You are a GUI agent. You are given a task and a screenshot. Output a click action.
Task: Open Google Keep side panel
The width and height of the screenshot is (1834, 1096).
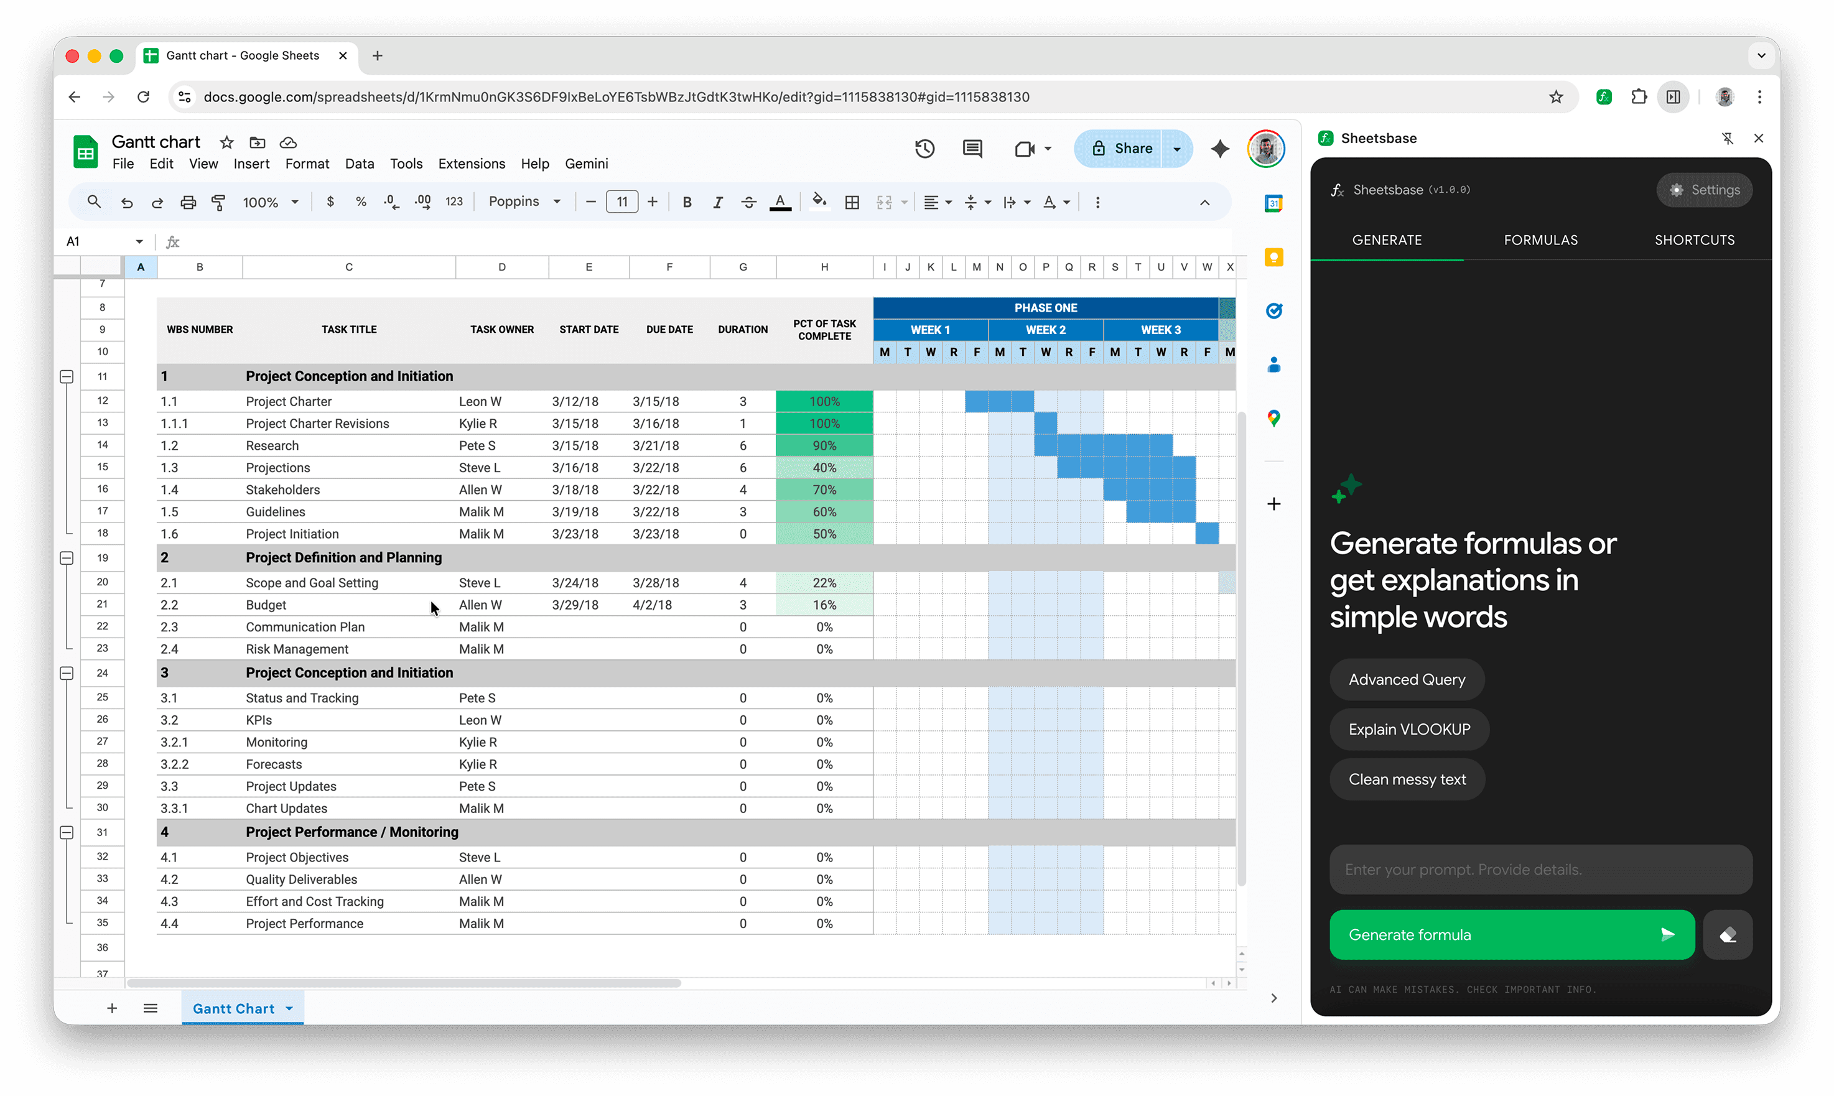1273,256
